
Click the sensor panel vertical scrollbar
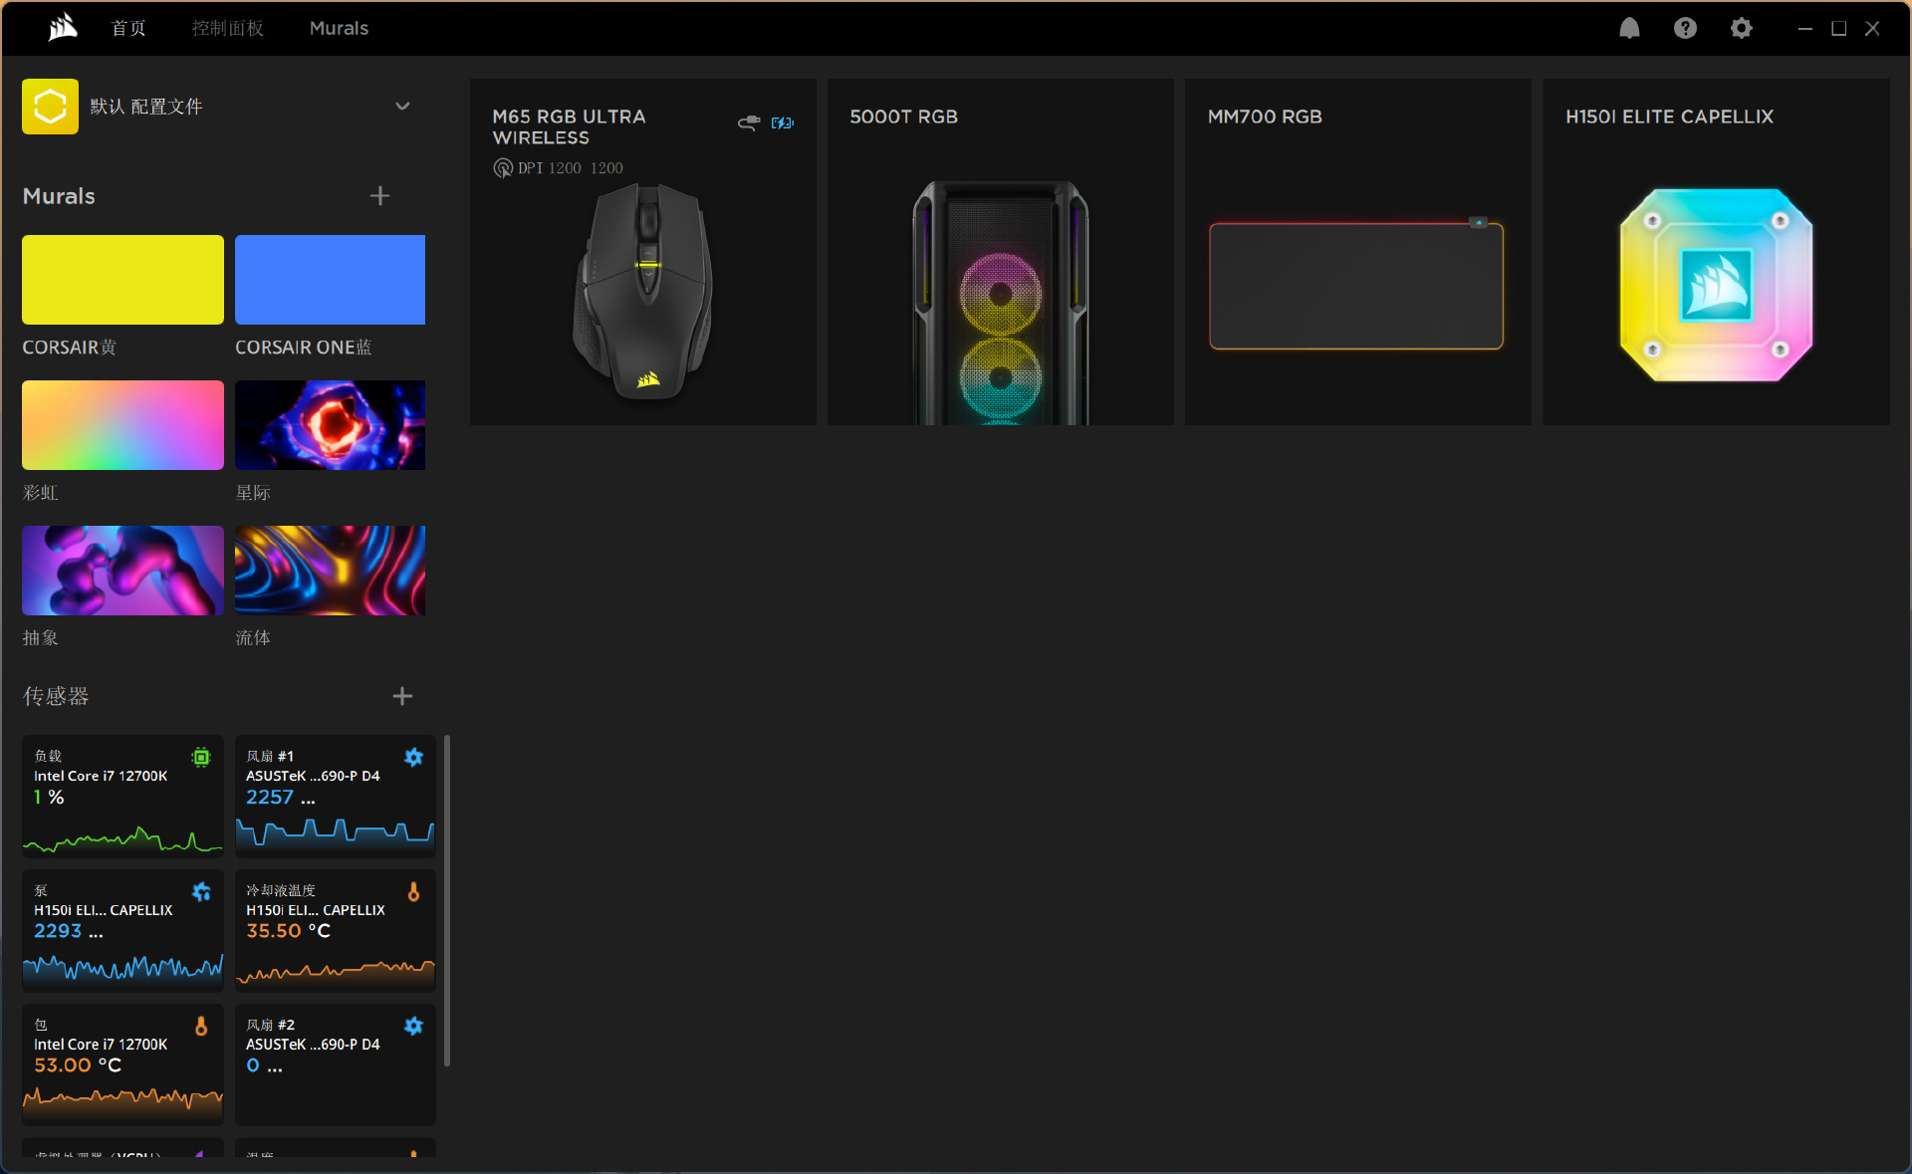click(x=447, y=901)
